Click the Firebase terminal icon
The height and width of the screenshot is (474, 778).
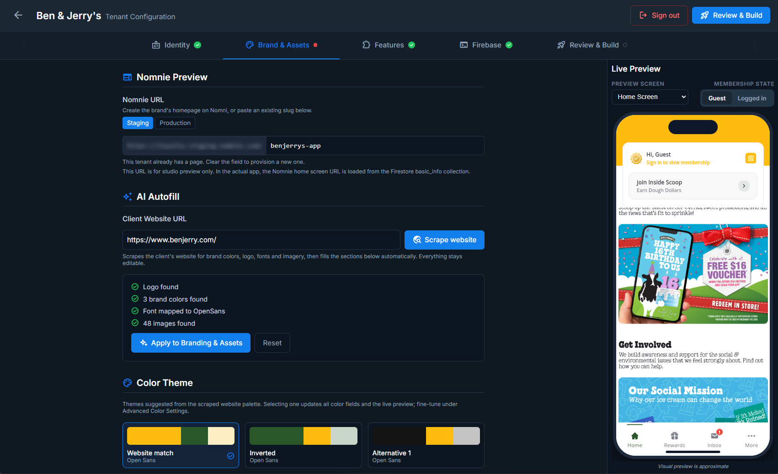[464, 45]
